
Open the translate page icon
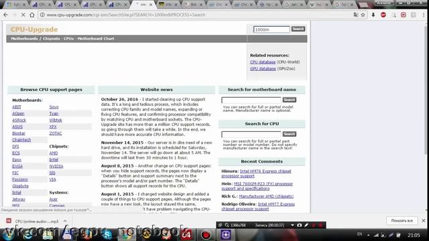tap(356, 15)
